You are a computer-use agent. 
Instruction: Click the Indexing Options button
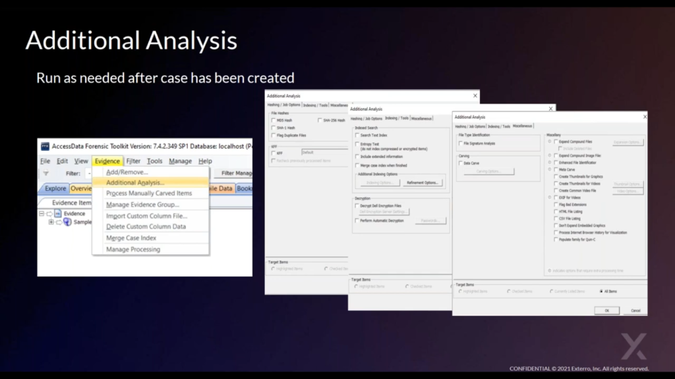(x=380, y=183)
